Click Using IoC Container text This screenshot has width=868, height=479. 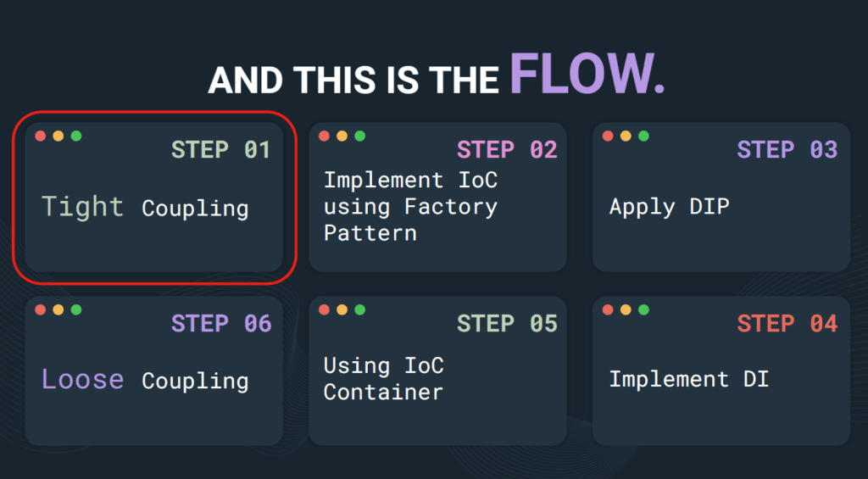pos(384,379)
